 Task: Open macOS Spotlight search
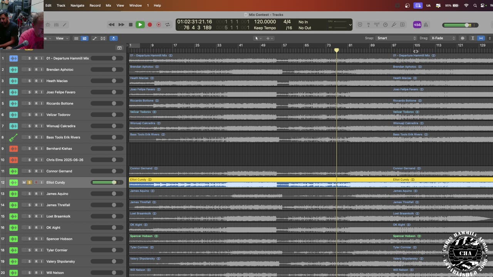tap(475, 5)
